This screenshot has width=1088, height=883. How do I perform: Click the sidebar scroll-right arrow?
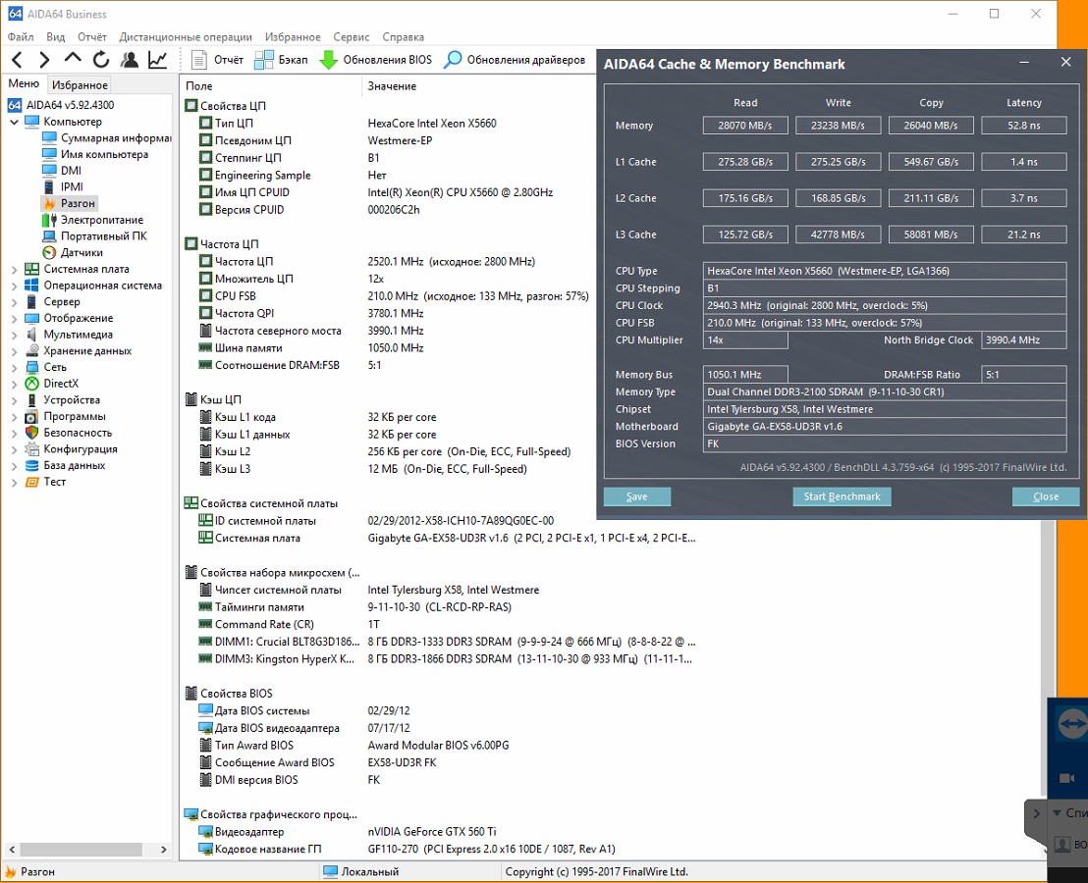[x=164, y=849]
